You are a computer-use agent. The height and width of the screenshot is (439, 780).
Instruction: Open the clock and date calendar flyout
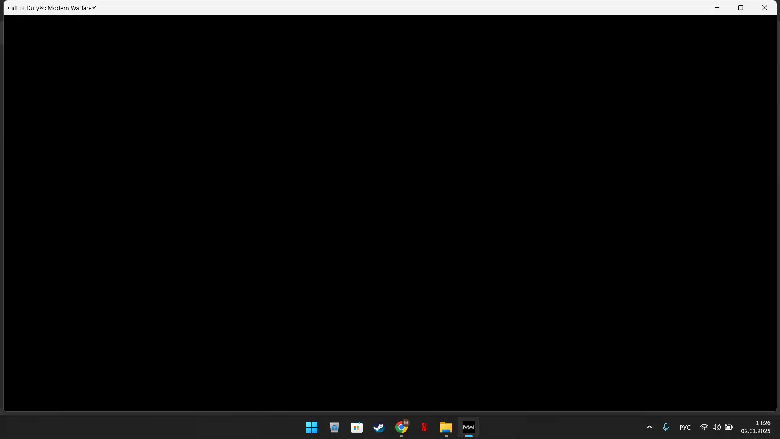point(755,427)
